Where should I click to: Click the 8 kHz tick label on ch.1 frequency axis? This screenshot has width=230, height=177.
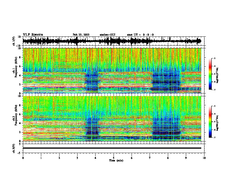coord(20,57)
